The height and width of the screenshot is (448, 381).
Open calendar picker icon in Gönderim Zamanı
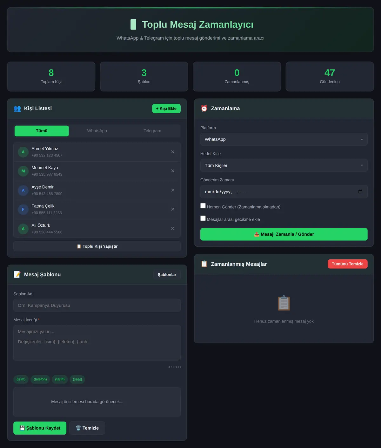tap(360, 191)
